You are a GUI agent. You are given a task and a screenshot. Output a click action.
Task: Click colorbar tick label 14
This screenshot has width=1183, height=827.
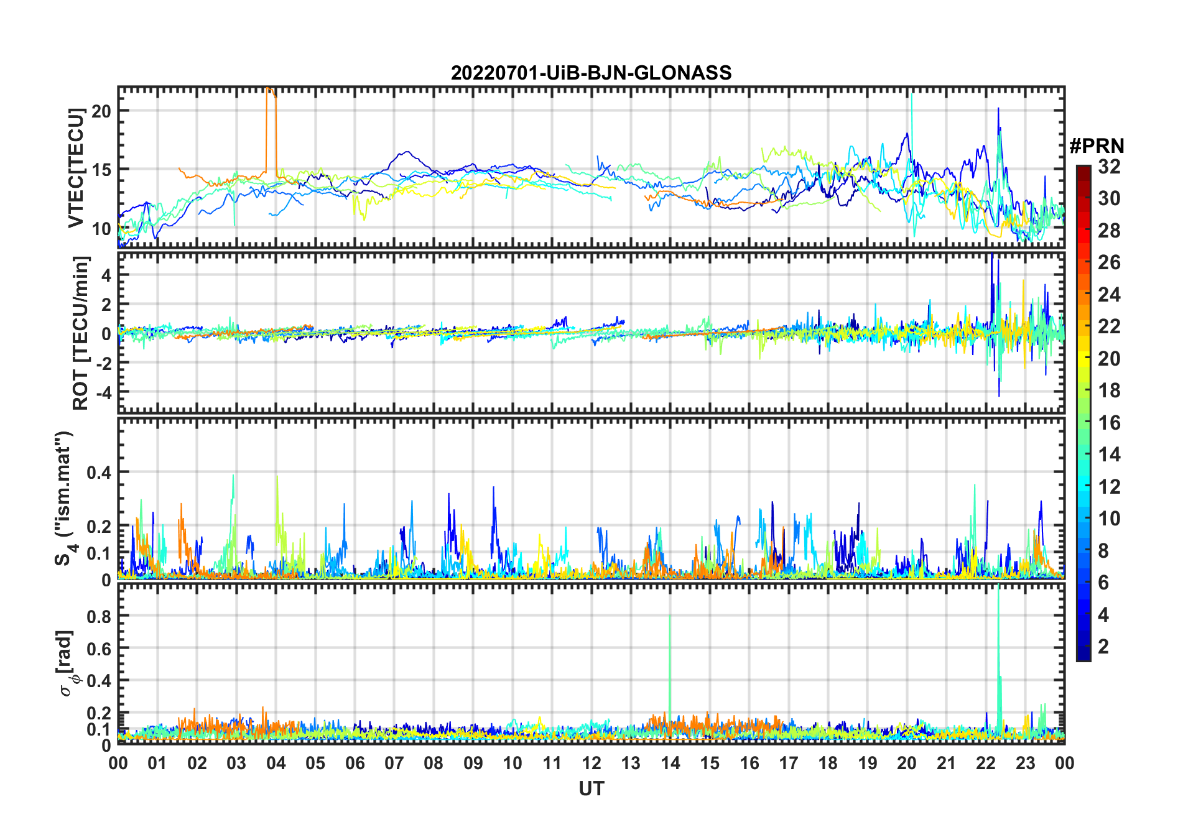coord(1109,455)
